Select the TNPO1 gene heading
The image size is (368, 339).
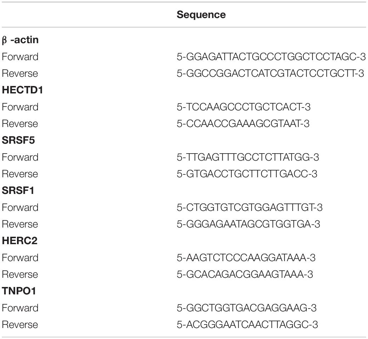click(19, 291)
